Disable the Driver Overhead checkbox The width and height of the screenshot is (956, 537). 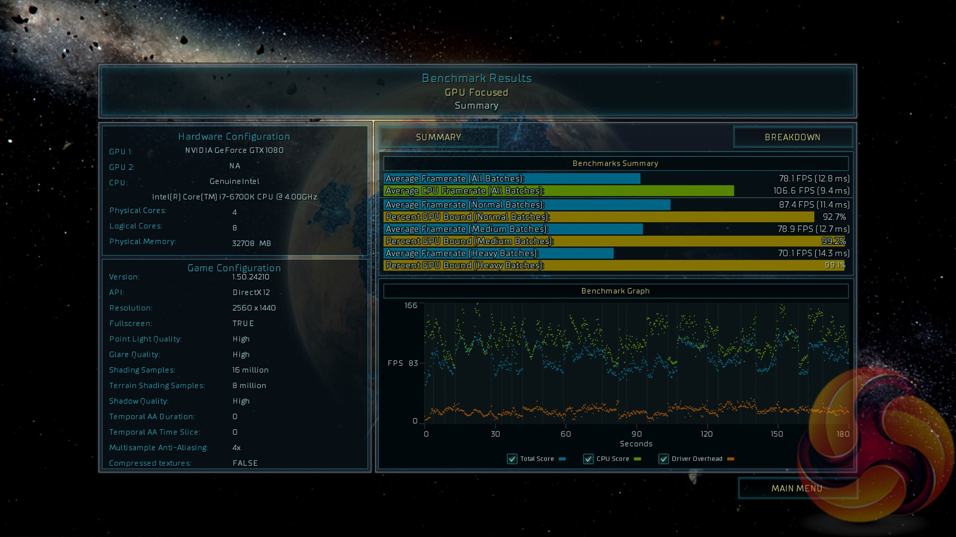click(x=663, y=459)
